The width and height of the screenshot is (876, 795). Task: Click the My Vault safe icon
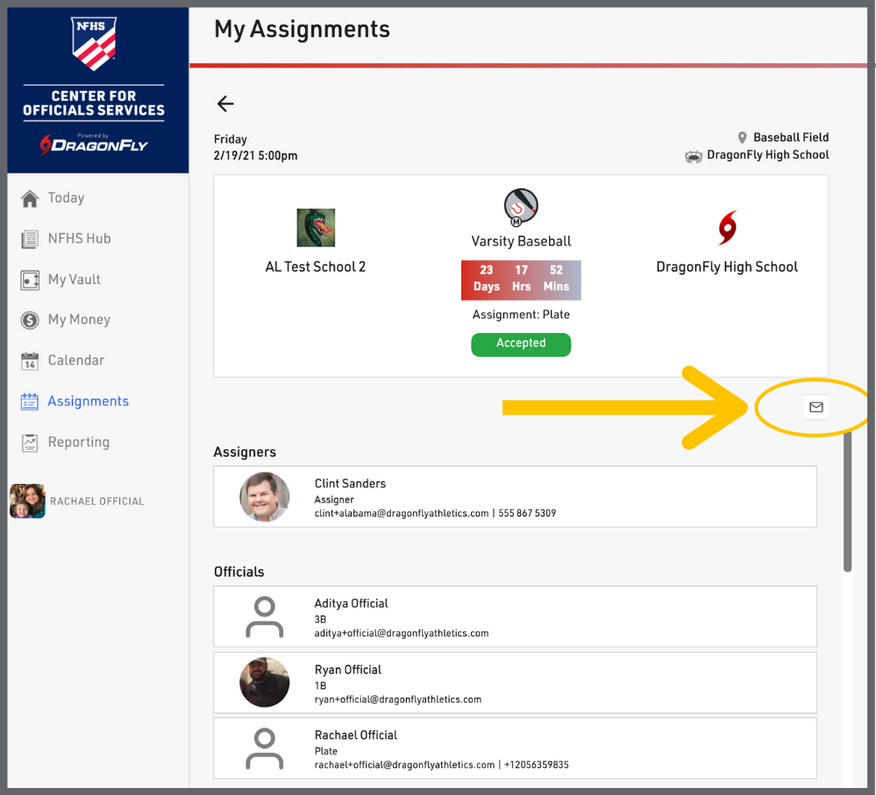pyautogui.click(x=30, y=280)
